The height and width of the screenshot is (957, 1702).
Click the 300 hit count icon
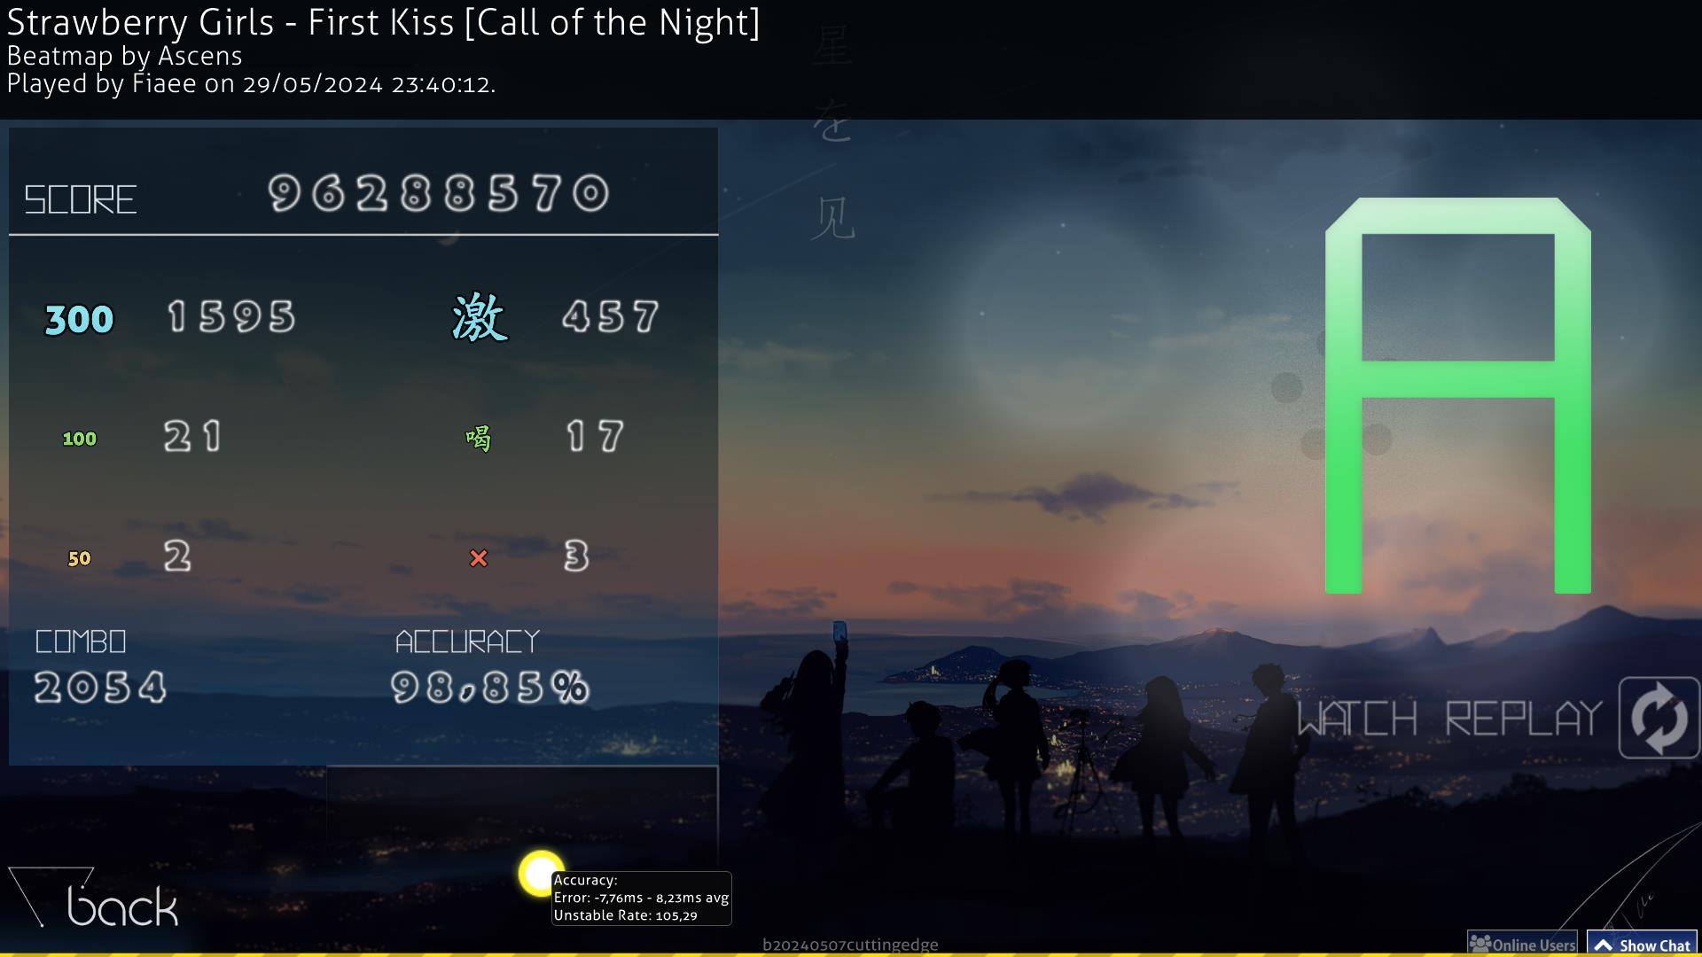(79, 320)
